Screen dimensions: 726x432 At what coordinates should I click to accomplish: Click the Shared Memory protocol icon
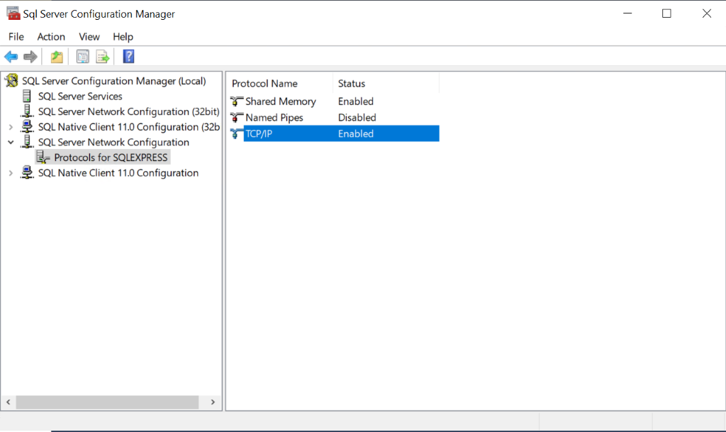coord(237,101)
